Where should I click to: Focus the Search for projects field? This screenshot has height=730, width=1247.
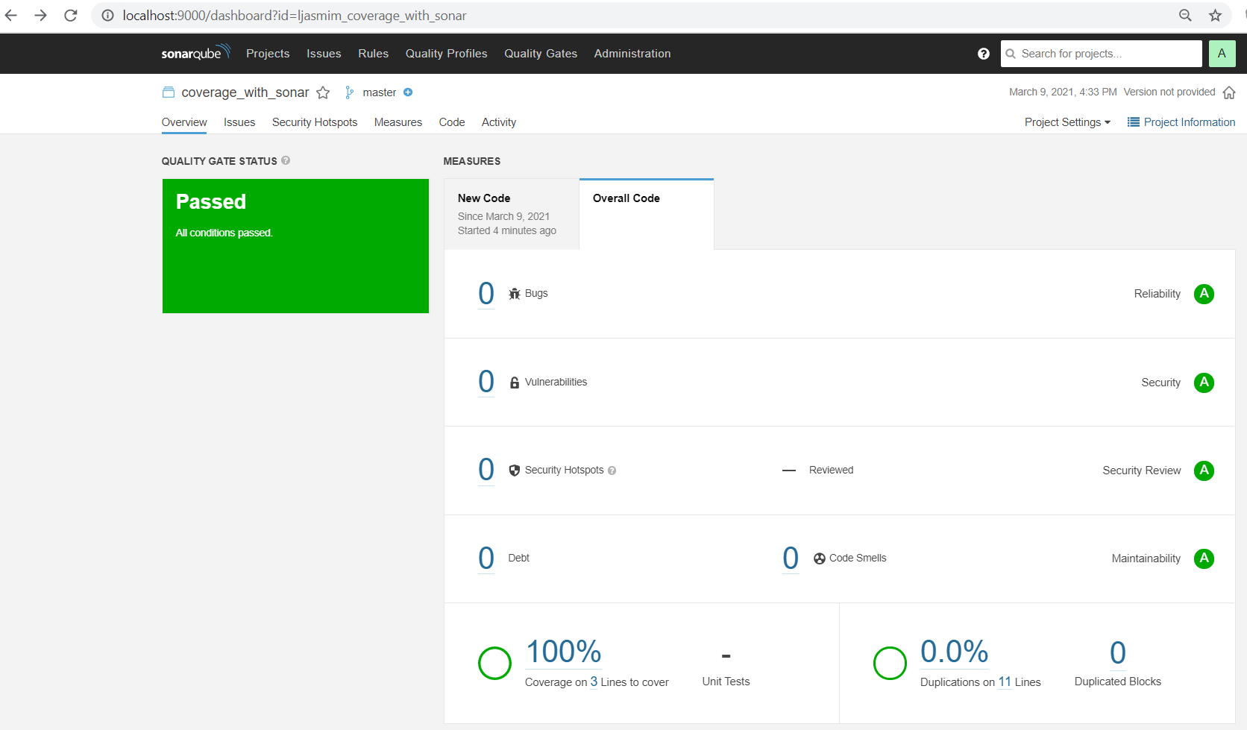pos(1101,54)
